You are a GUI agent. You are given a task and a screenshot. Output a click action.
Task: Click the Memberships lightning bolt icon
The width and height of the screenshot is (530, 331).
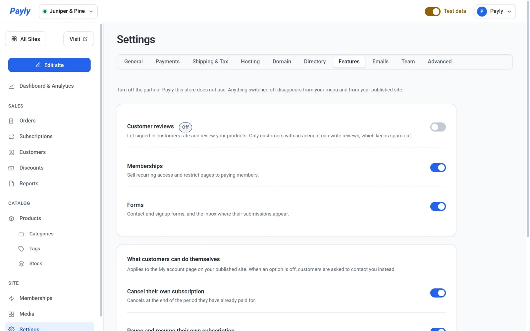[x=11, y=298]
